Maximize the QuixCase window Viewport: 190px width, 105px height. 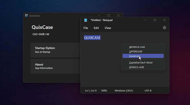click(109, 16)
